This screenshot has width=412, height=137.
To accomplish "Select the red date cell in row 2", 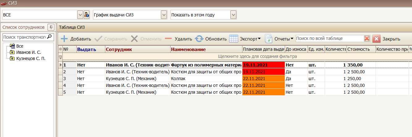I will [x=263, y=72].
